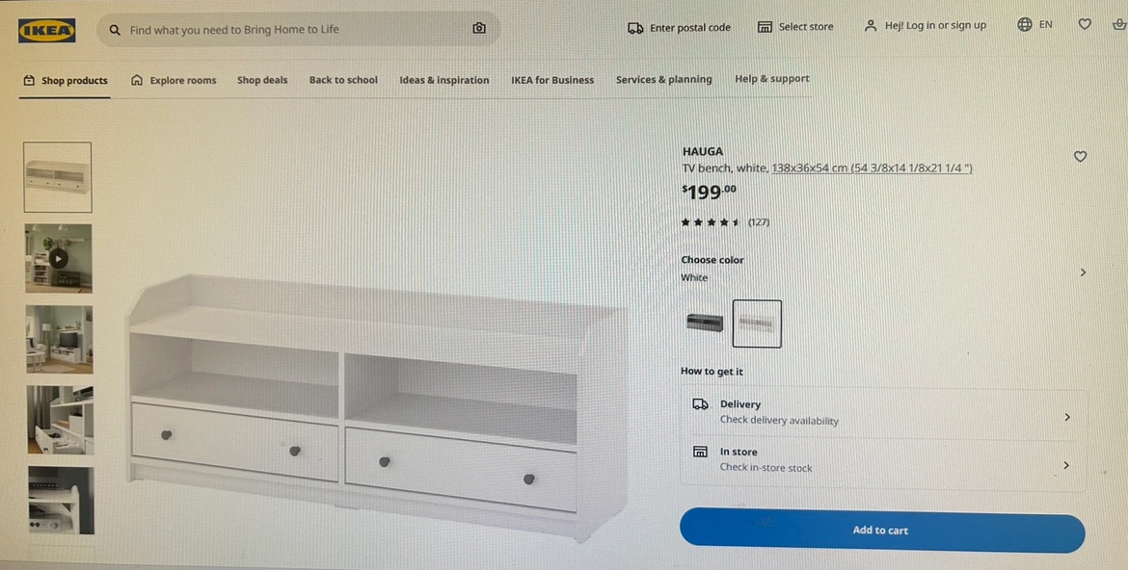Select the white color swatch
Viewport: 1128px width, 570px height.
(757, 324)
